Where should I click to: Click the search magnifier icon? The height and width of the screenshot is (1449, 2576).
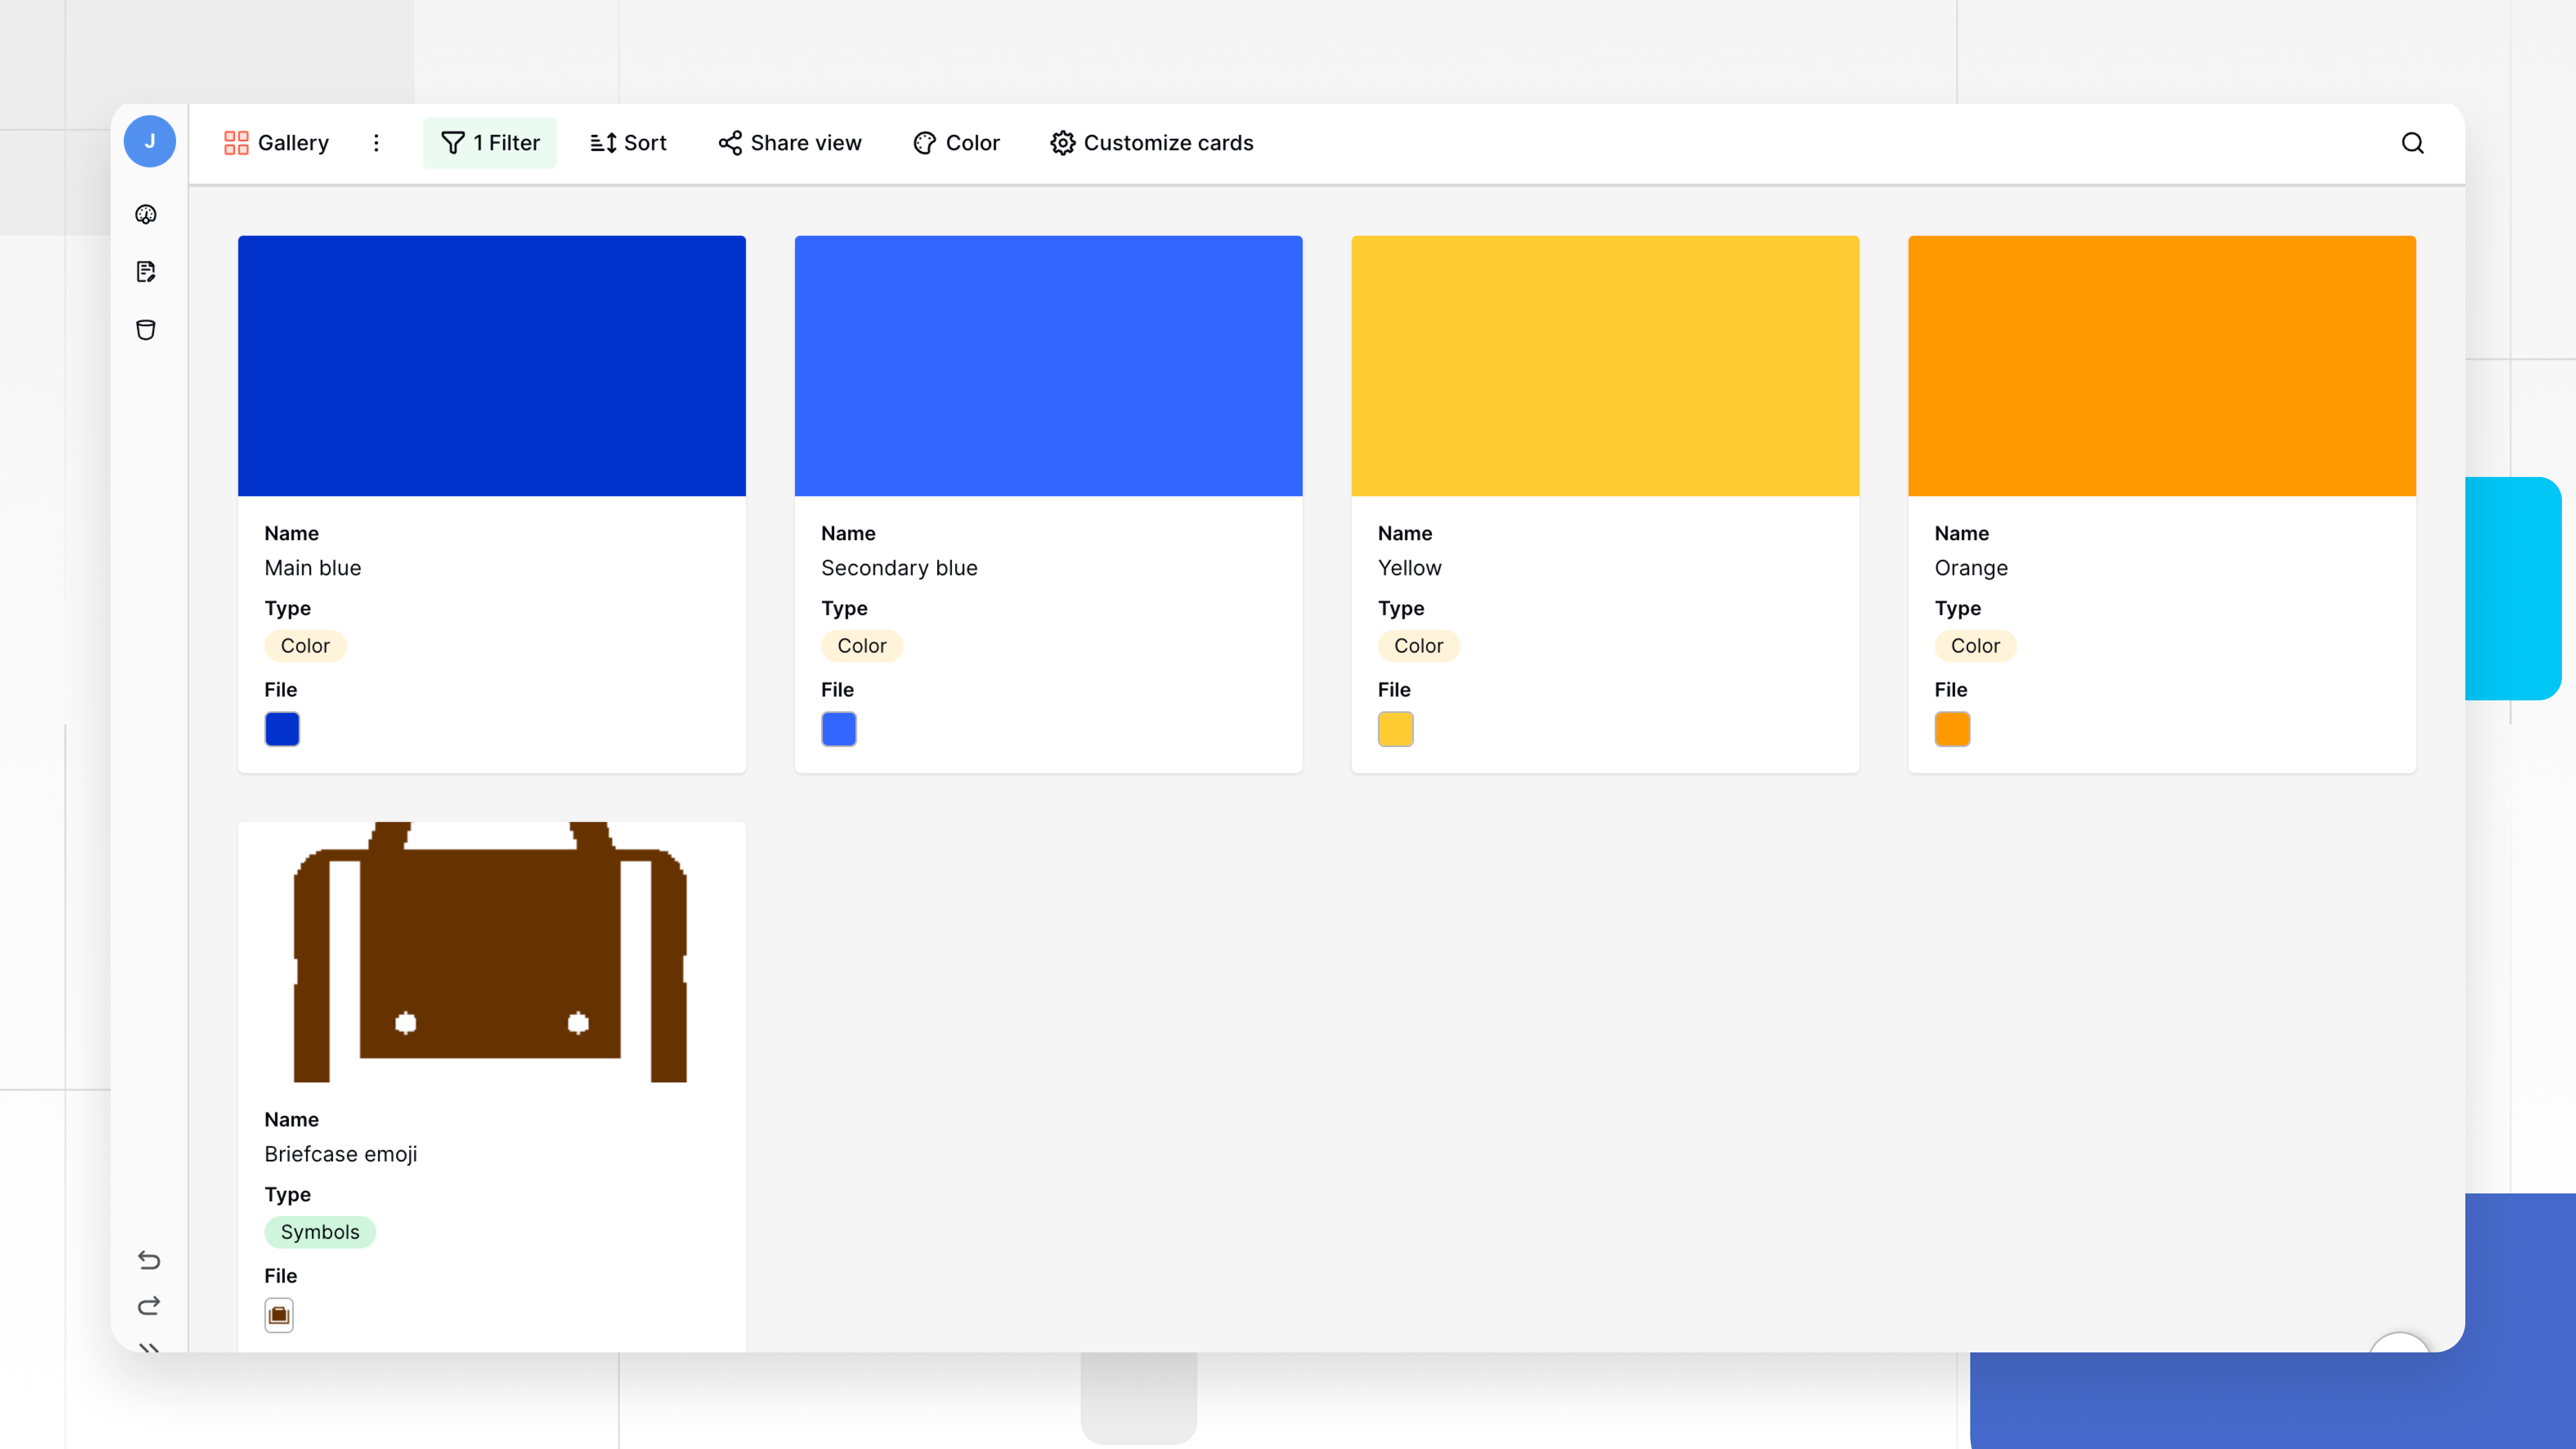click(2413, 143)
